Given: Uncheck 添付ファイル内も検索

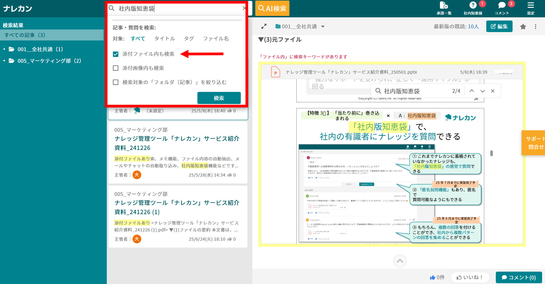Looking at the screenshot, I should pos(116,54).
